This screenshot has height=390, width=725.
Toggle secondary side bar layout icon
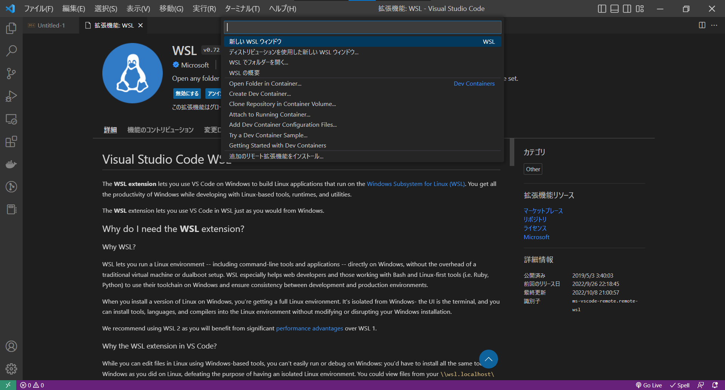click(x=627, y=9)
